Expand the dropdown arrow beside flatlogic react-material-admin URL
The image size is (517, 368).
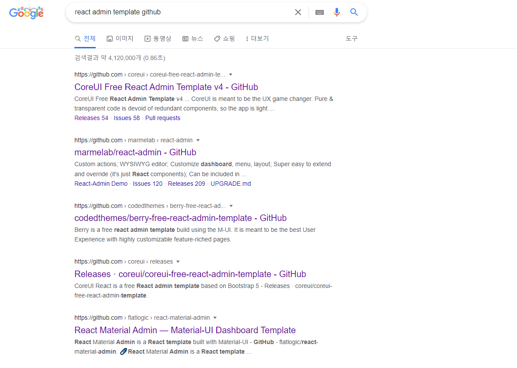click(x=215, y=318)
